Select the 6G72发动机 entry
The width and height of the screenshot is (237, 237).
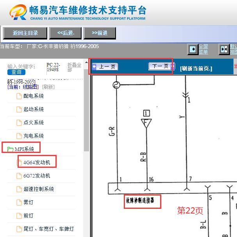(x=37, y=176)
